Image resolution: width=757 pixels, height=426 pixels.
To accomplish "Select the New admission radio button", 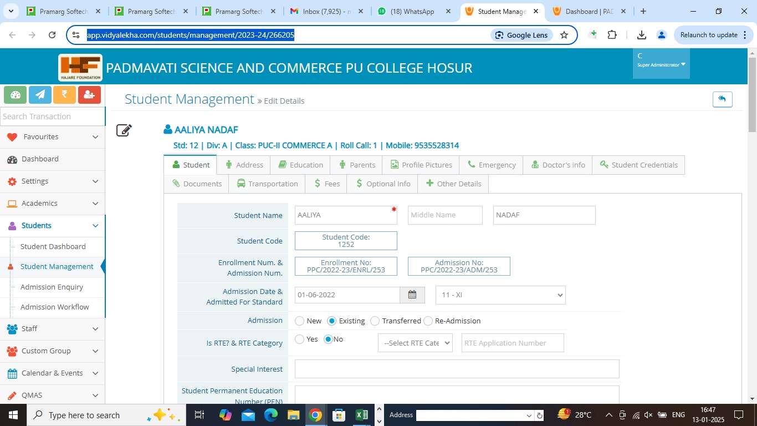I will click(x=300, y=321).
